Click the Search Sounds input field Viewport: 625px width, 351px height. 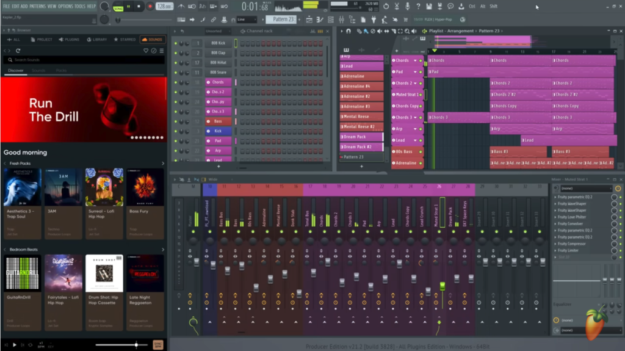(84, 60)
